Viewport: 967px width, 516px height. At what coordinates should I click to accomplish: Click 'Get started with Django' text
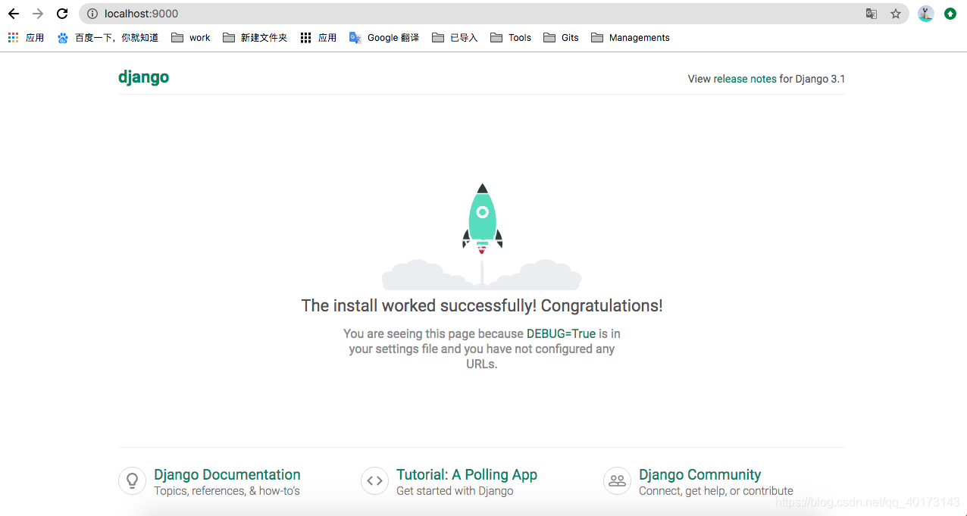(x=455, y=491)
